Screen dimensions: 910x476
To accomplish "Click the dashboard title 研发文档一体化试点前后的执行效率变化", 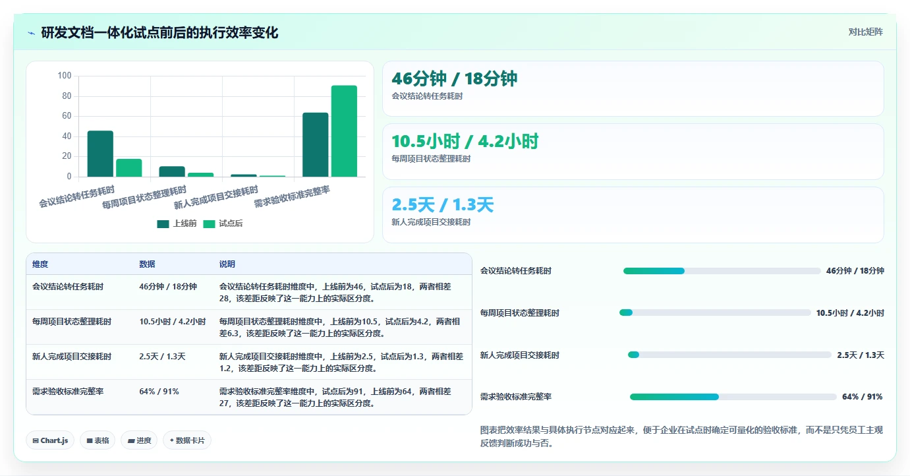I will click(x=159, y=33).
